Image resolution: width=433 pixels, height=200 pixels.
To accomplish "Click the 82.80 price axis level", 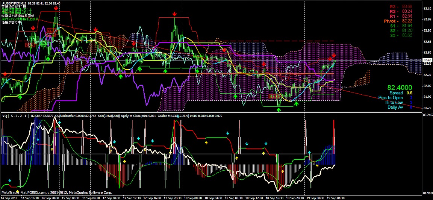I will coord(427,30).
